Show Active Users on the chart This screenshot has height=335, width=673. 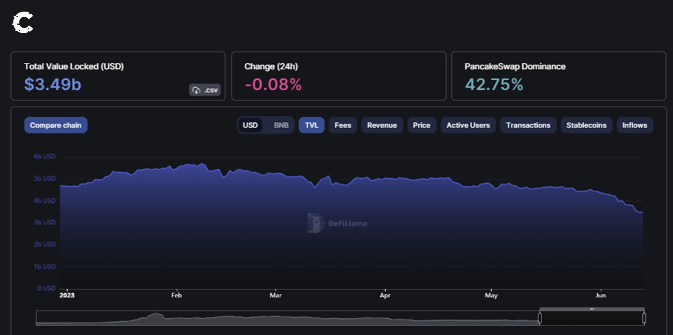pos(468,125)
